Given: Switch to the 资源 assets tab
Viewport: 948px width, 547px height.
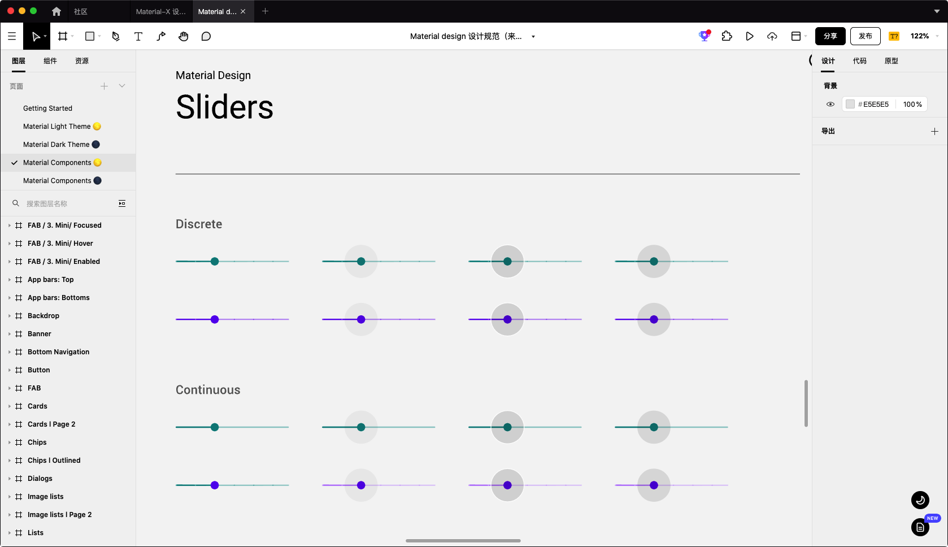Looking at the screenshot, I should (x=82, y=61).
